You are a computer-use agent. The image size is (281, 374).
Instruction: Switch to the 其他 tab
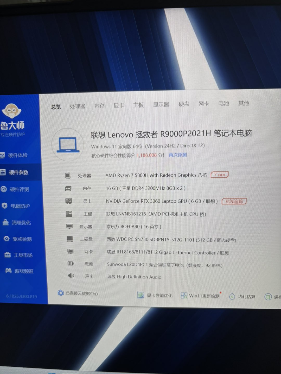point(244,103)
